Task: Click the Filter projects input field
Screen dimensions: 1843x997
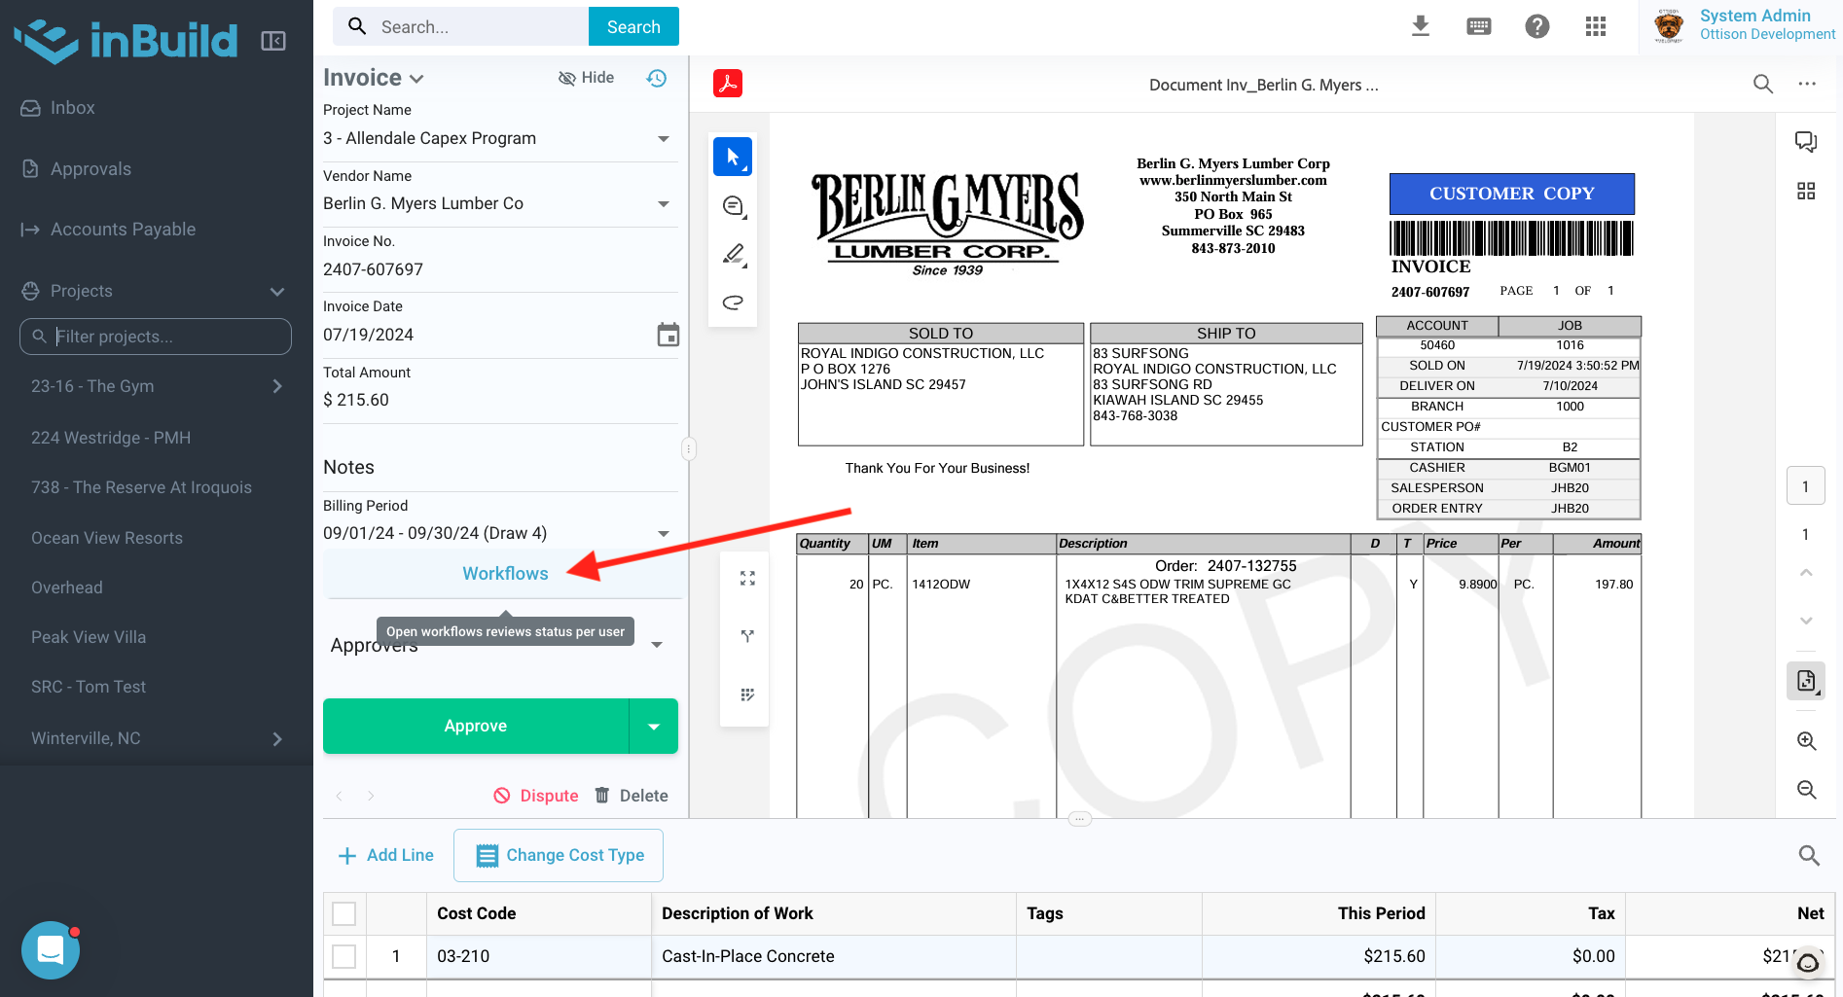Action: point(165,337)
